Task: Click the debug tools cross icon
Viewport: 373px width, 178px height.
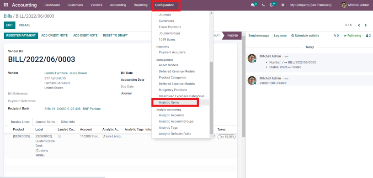Action: click(283, 5)
